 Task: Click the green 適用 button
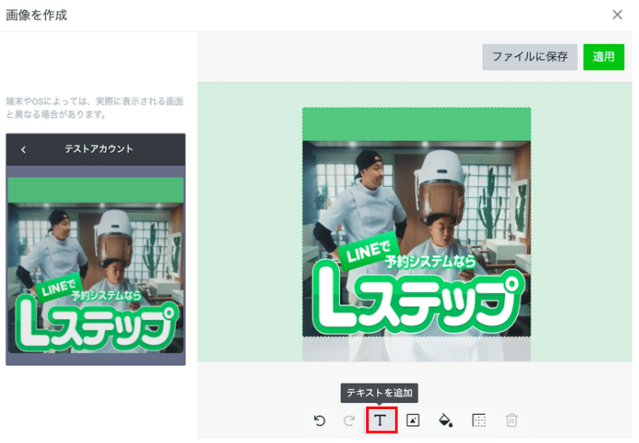click(x=603, y=57)
